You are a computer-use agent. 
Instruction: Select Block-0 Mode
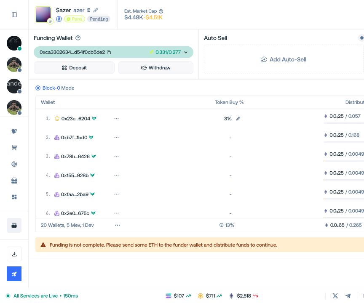pyautogui.click(x=55, y=88)
